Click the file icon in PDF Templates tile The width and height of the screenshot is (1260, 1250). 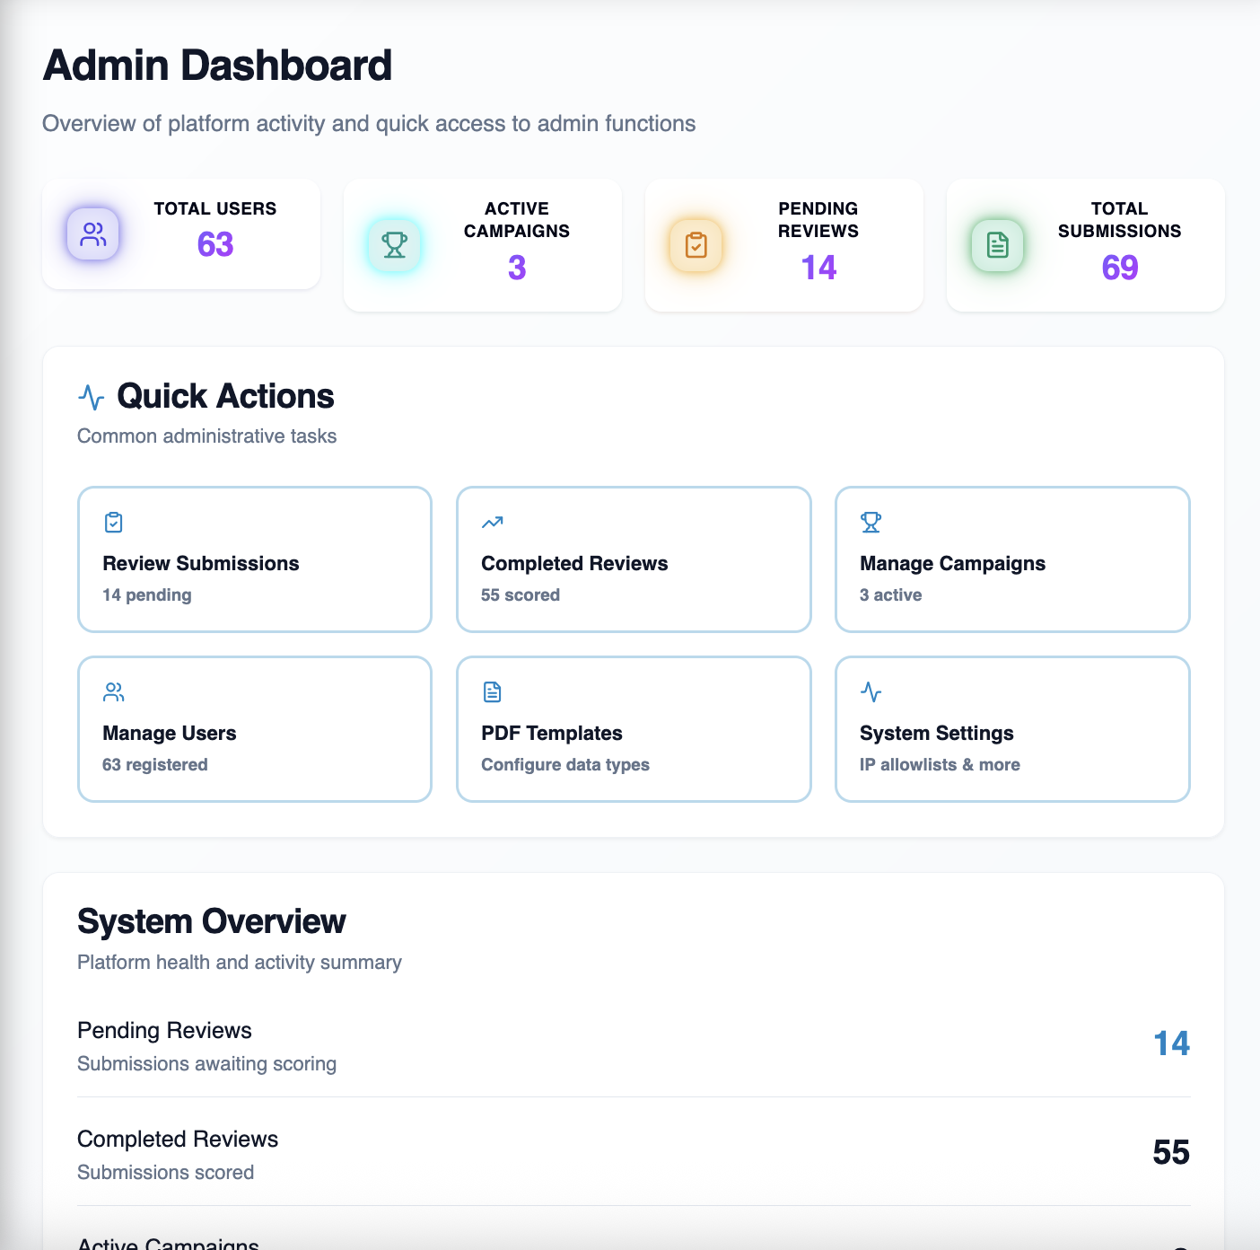click(x=493, y=692)
